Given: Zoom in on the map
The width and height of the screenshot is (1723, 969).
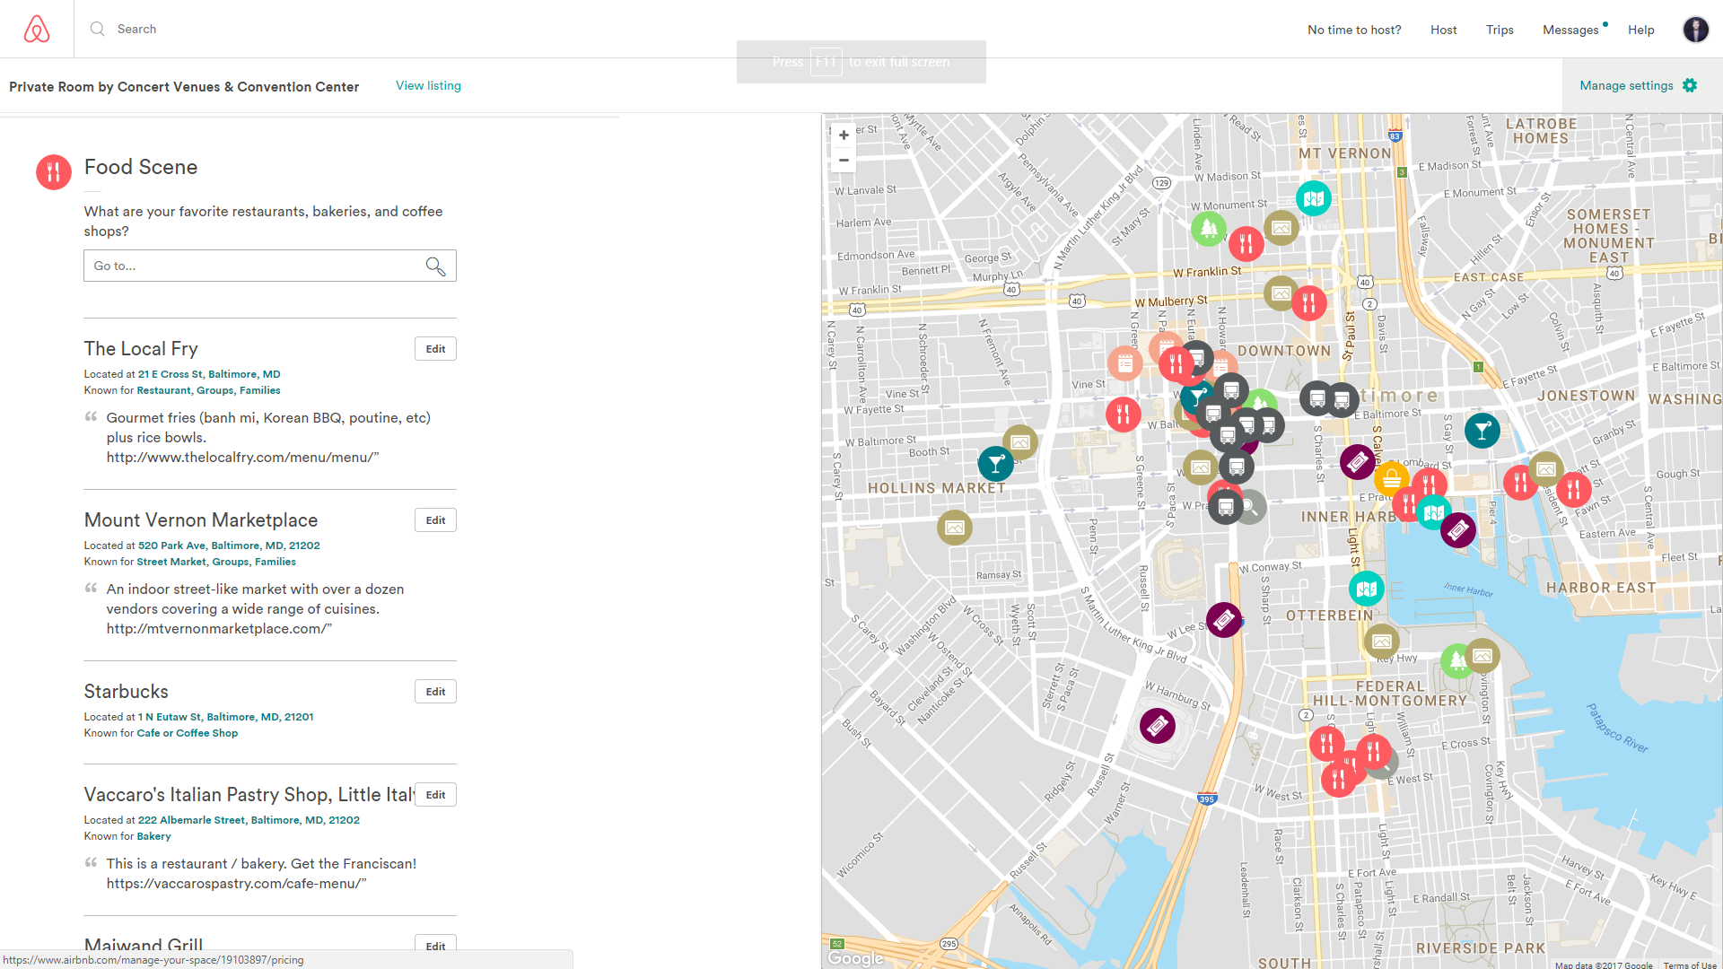Looking at the screenshot, I should pyautogui.click(x=844, y=135).
